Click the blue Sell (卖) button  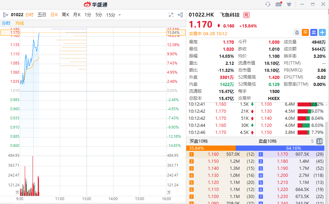point(314,32)
